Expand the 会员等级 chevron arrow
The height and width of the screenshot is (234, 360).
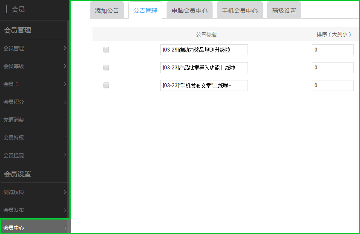65,66
